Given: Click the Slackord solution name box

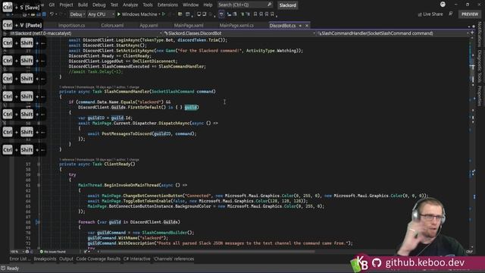Looking at the screenshot, I should [x=287, y=5].
